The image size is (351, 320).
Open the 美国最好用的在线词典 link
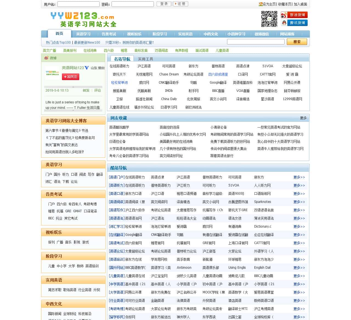point(176,141)
